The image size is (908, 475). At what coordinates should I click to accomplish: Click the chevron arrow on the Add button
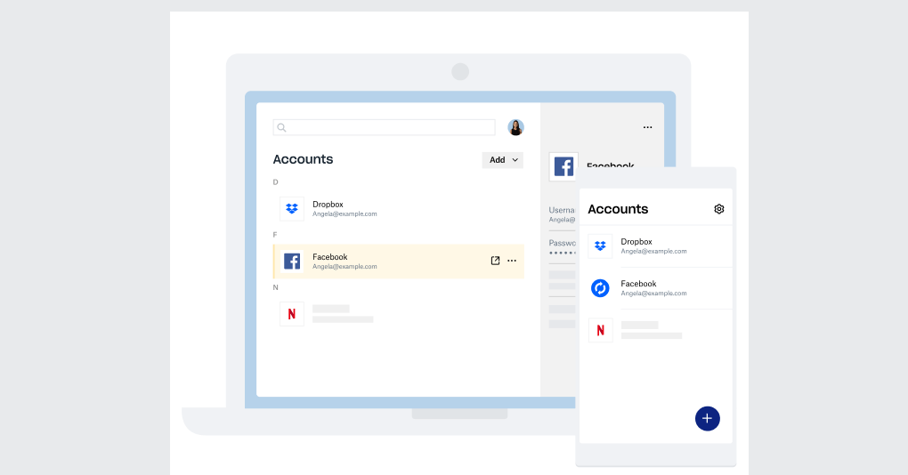point(515,160)
